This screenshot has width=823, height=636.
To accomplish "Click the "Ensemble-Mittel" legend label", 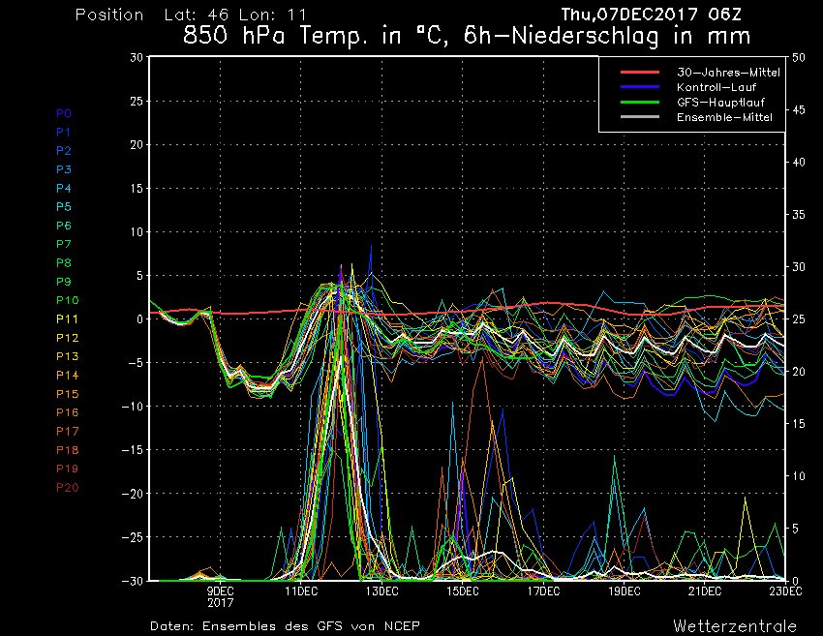I will (724, 117).
